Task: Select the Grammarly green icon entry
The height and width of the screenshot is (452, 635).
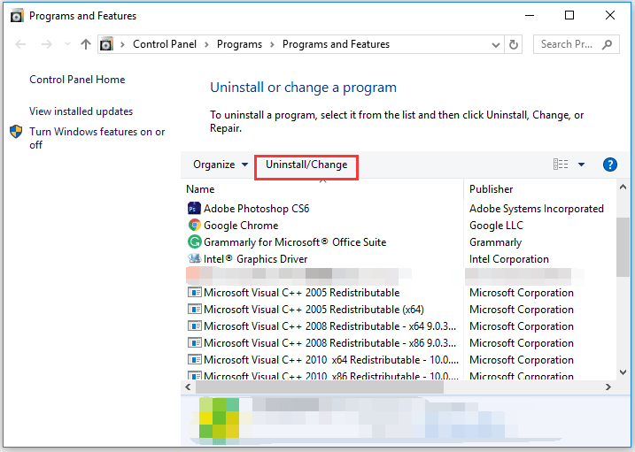Action: pyautogui.click(x=194, y=241)
